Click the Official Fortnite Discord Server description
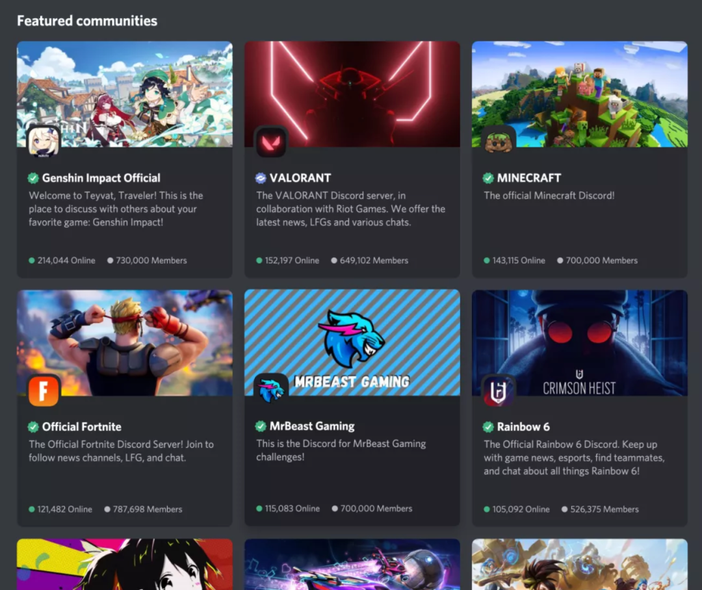702x590 pixels. [x=122, y=451]
